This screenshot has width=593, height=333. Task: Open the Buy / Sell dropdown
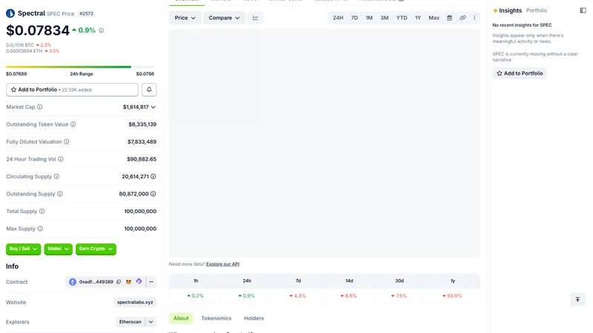coord(24,249)
